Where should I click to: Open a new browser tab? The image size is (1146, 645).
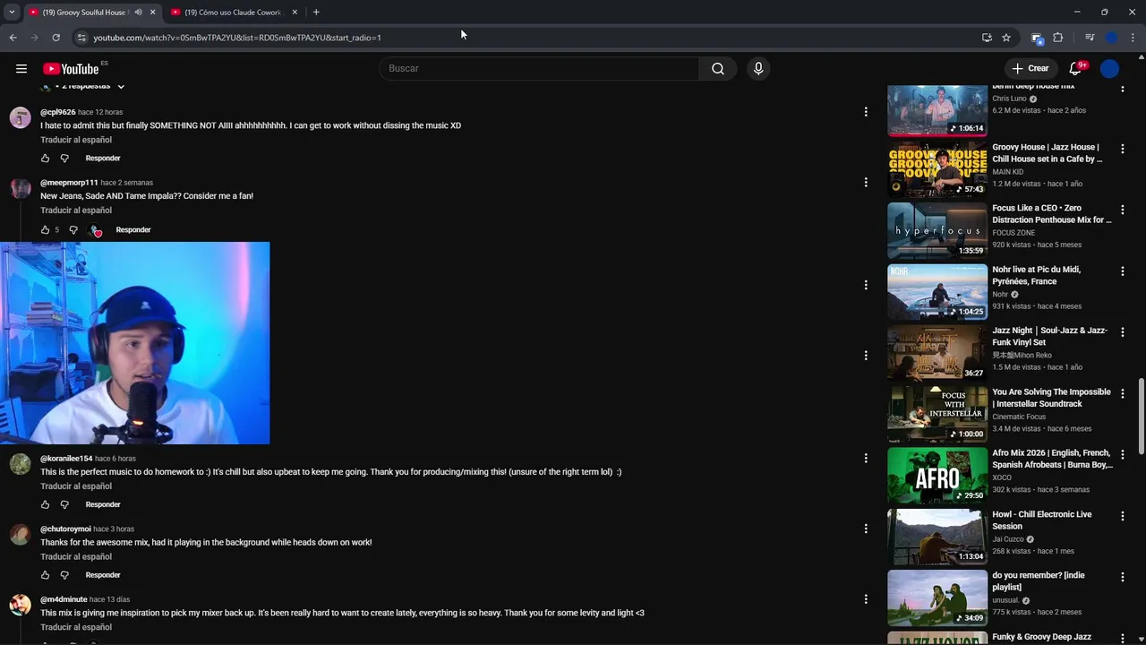316,13
